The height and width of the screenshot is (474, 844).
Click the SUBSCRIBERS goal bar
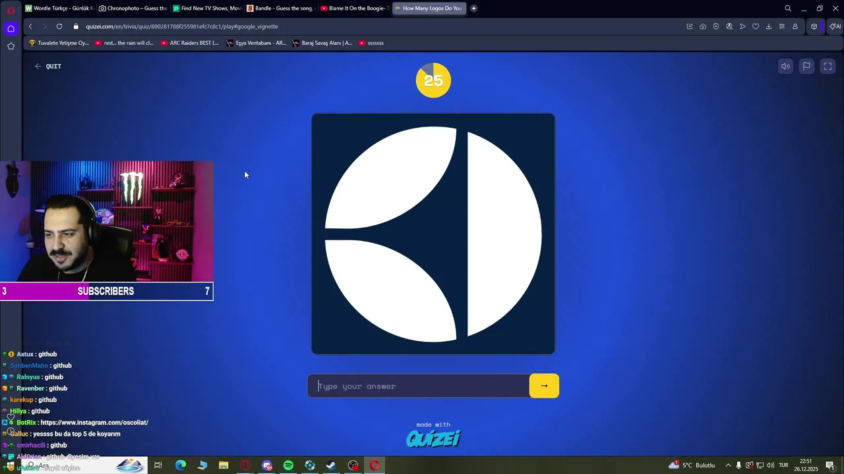click(x=106, y=291)
